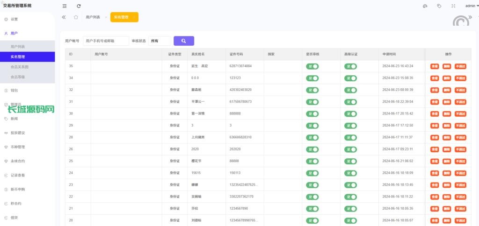Click the 用户手机号或邮箱 input field

106,41
